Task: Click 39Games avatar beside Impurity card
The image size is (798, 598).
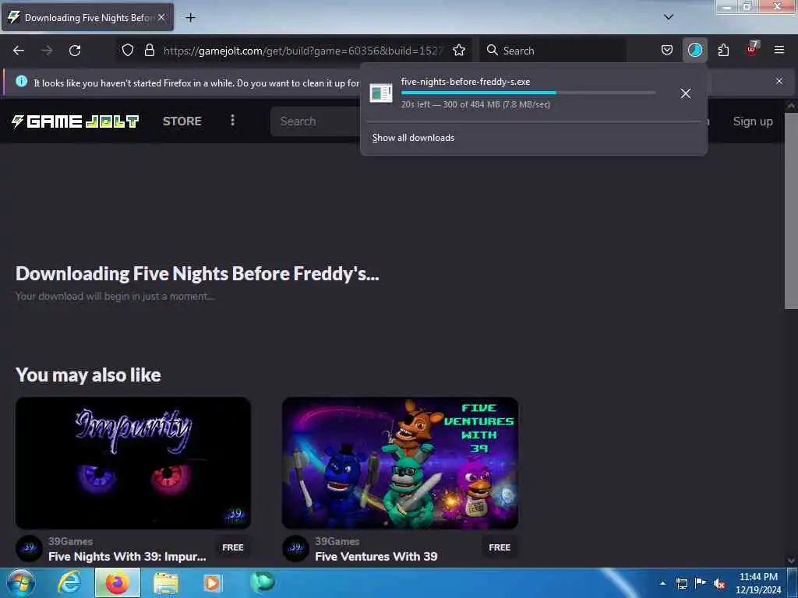Action: click(x=29, y=548)
